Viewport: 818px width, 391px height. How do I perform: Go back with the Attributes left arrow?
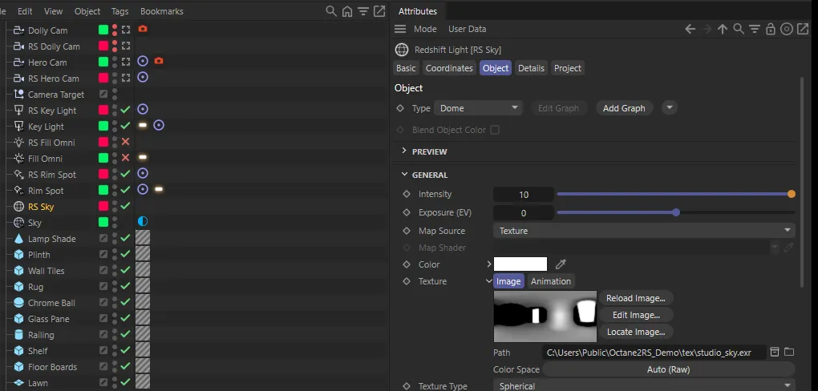[x=690, y=29]
